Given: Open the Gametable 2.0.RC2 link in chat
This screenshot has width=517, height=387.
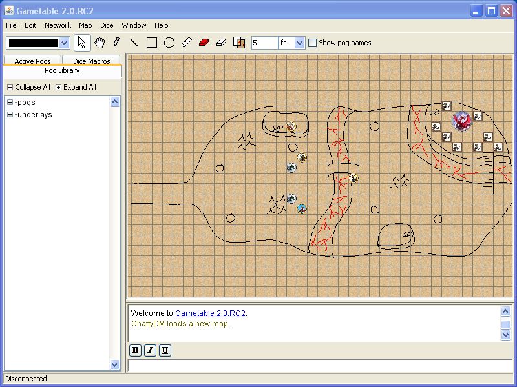Looking at the screenshot, I should tap(211, 313).
